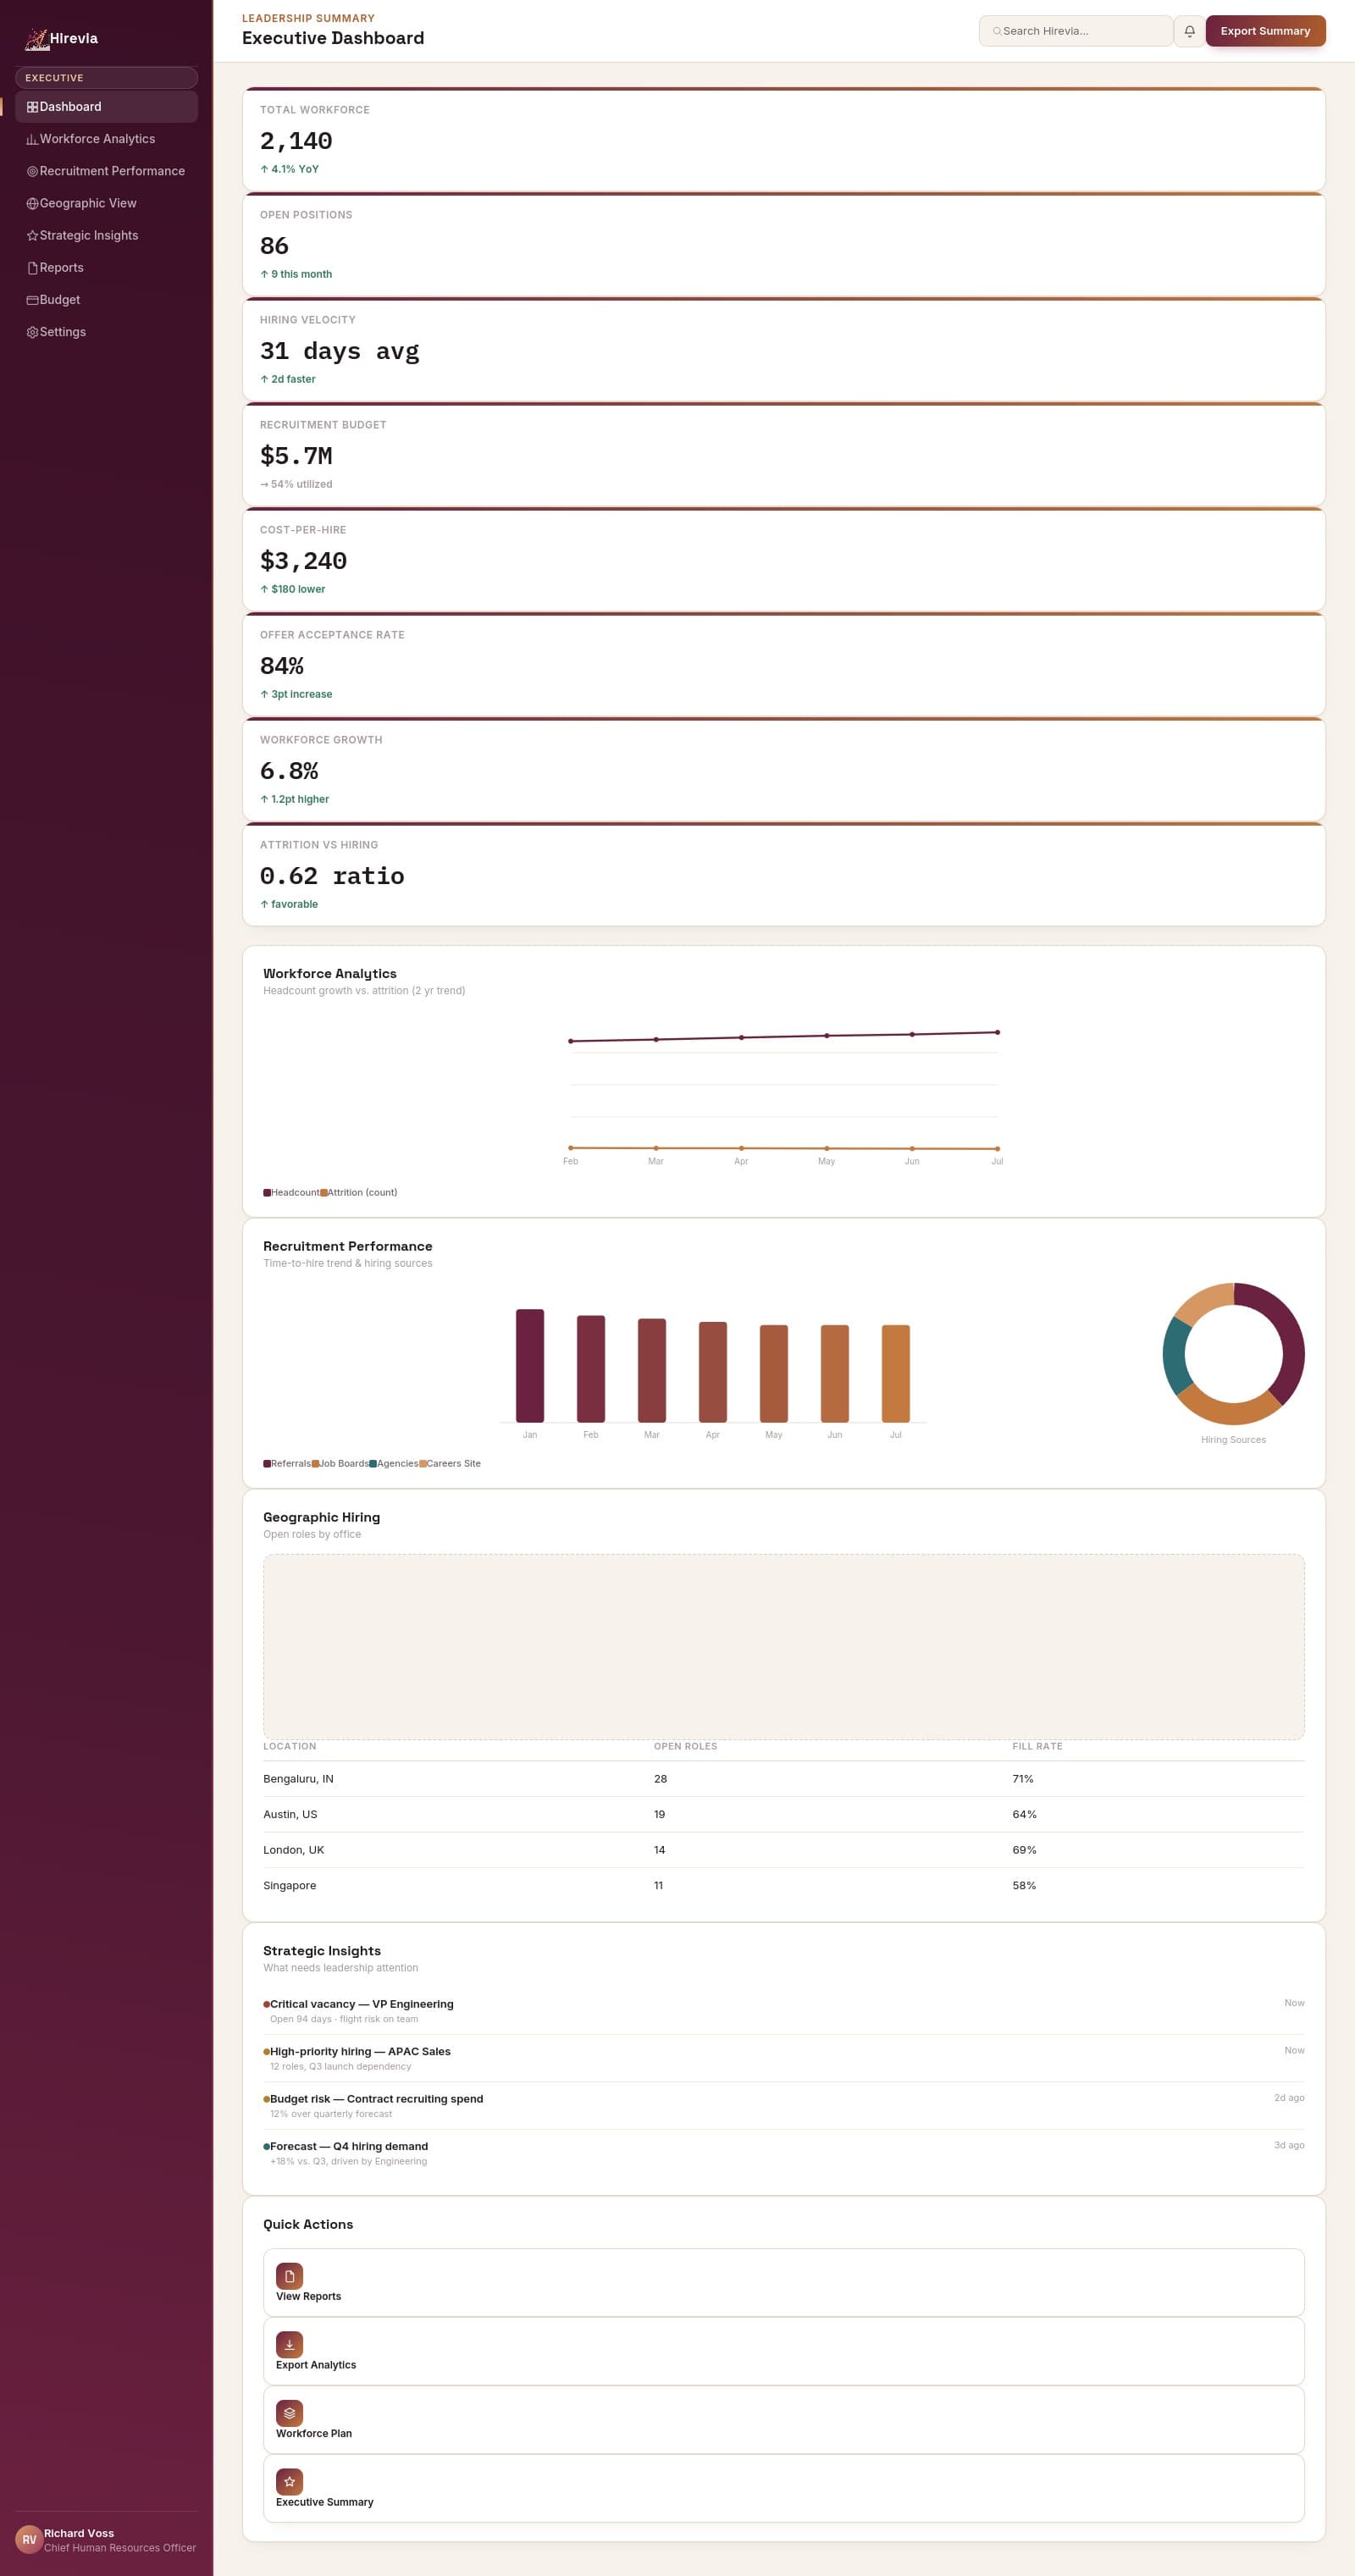Click the Jan bar in time-to-hire chart
Screen dimensions: 1355x2576
tap(530, 1365)
